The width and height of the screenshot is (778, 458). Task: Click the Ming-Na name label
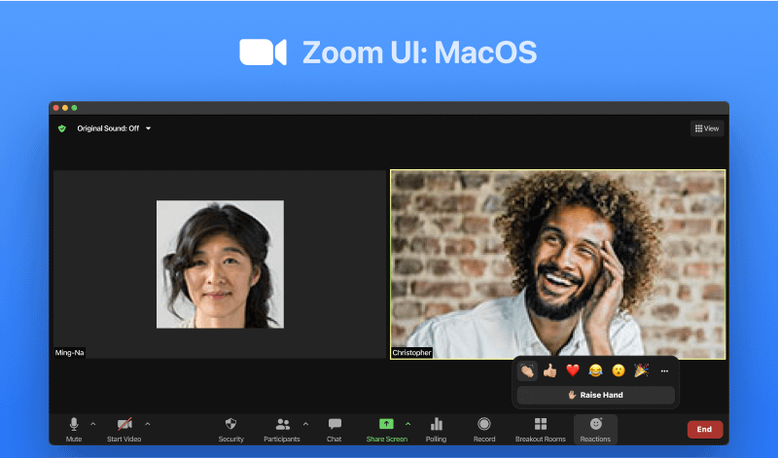69,353
